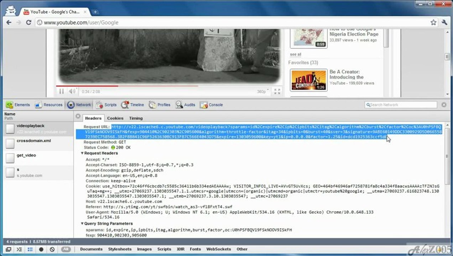Toggle small resource rows list icon
This screenshot has width=453, height=256.
30,249
